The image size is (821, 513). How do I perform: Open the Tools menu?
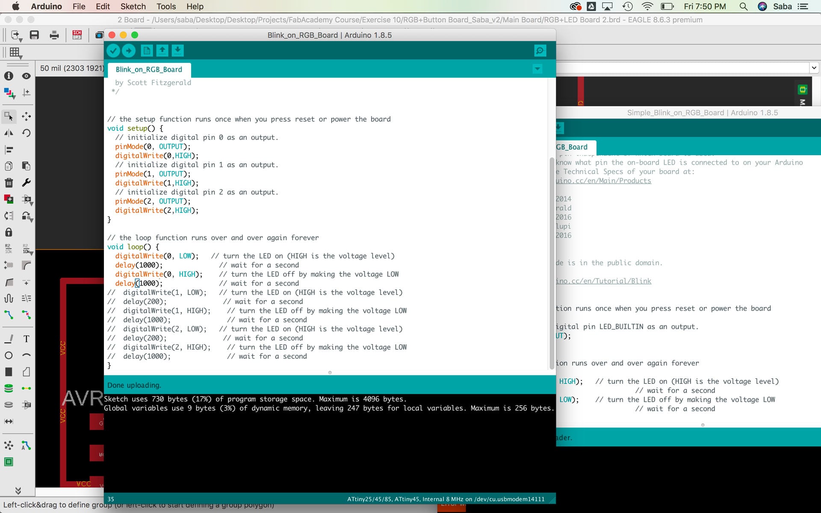coord(166,6)
